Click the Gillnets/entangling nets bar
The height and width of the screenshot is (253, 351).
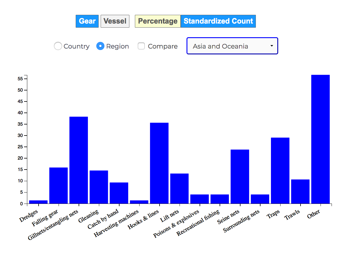click(x=79, y=160)
